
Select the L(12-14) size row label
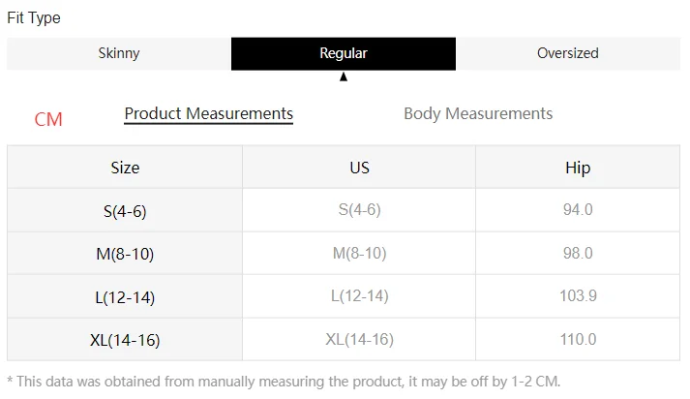pos(125,296)
